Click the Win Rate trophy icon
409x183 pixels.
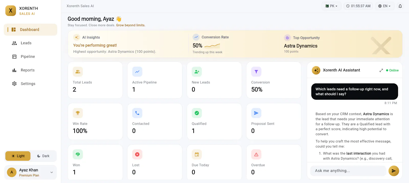[x=78, y=113]
